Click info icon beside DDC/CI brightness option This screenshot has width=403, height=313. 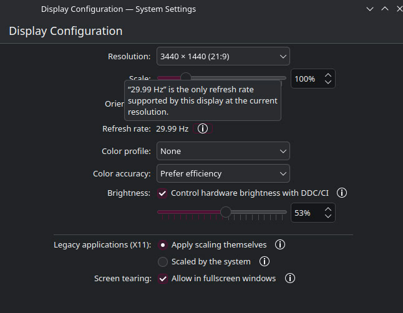[342, 193]
